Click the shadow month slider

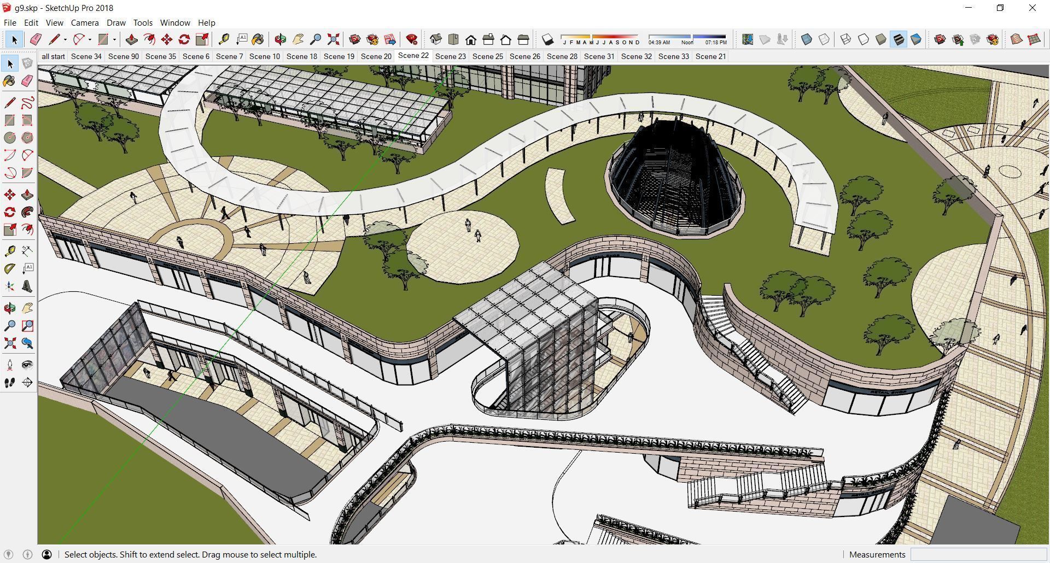pos(600,39)
